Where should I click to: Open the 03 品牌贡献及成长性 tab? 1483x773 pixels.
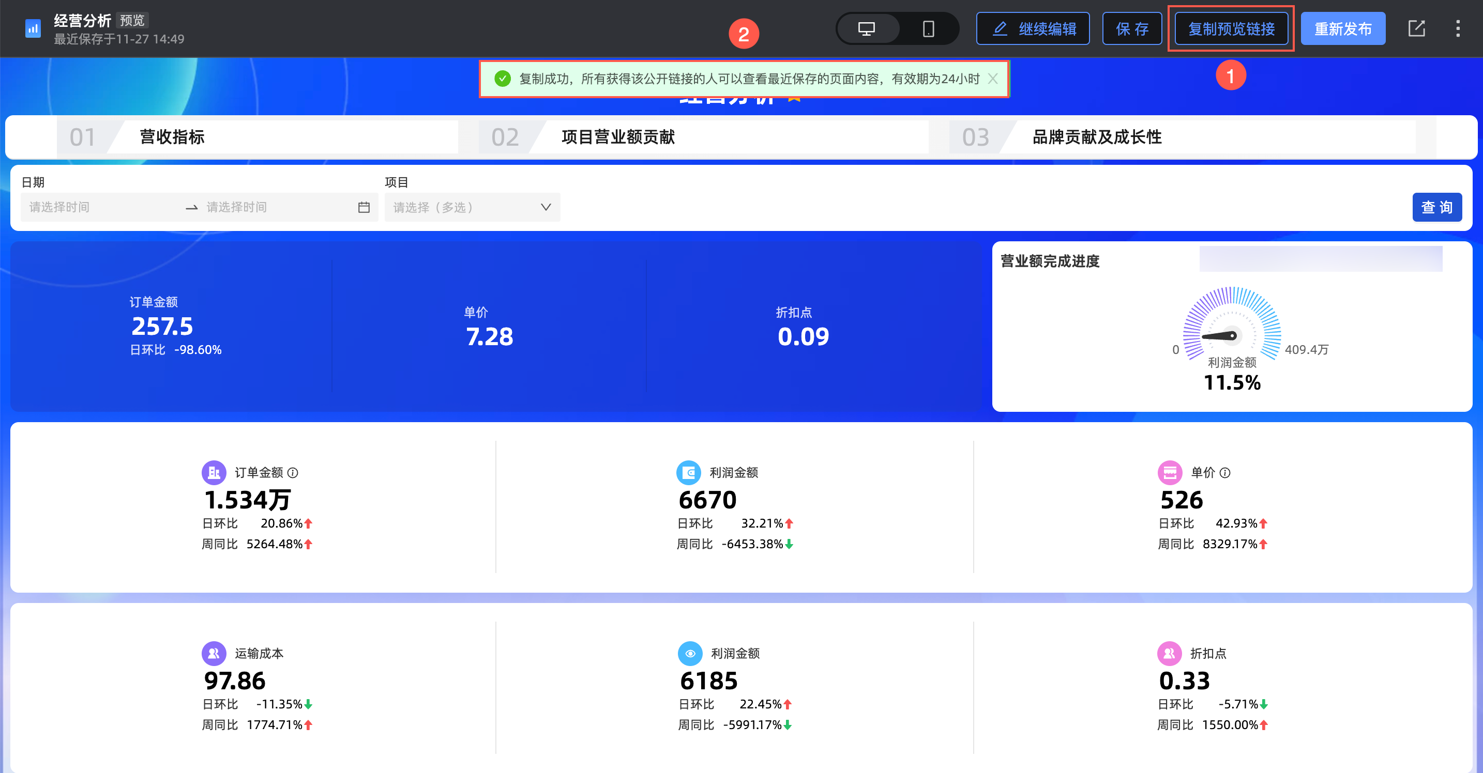(x=1182, y=137)
